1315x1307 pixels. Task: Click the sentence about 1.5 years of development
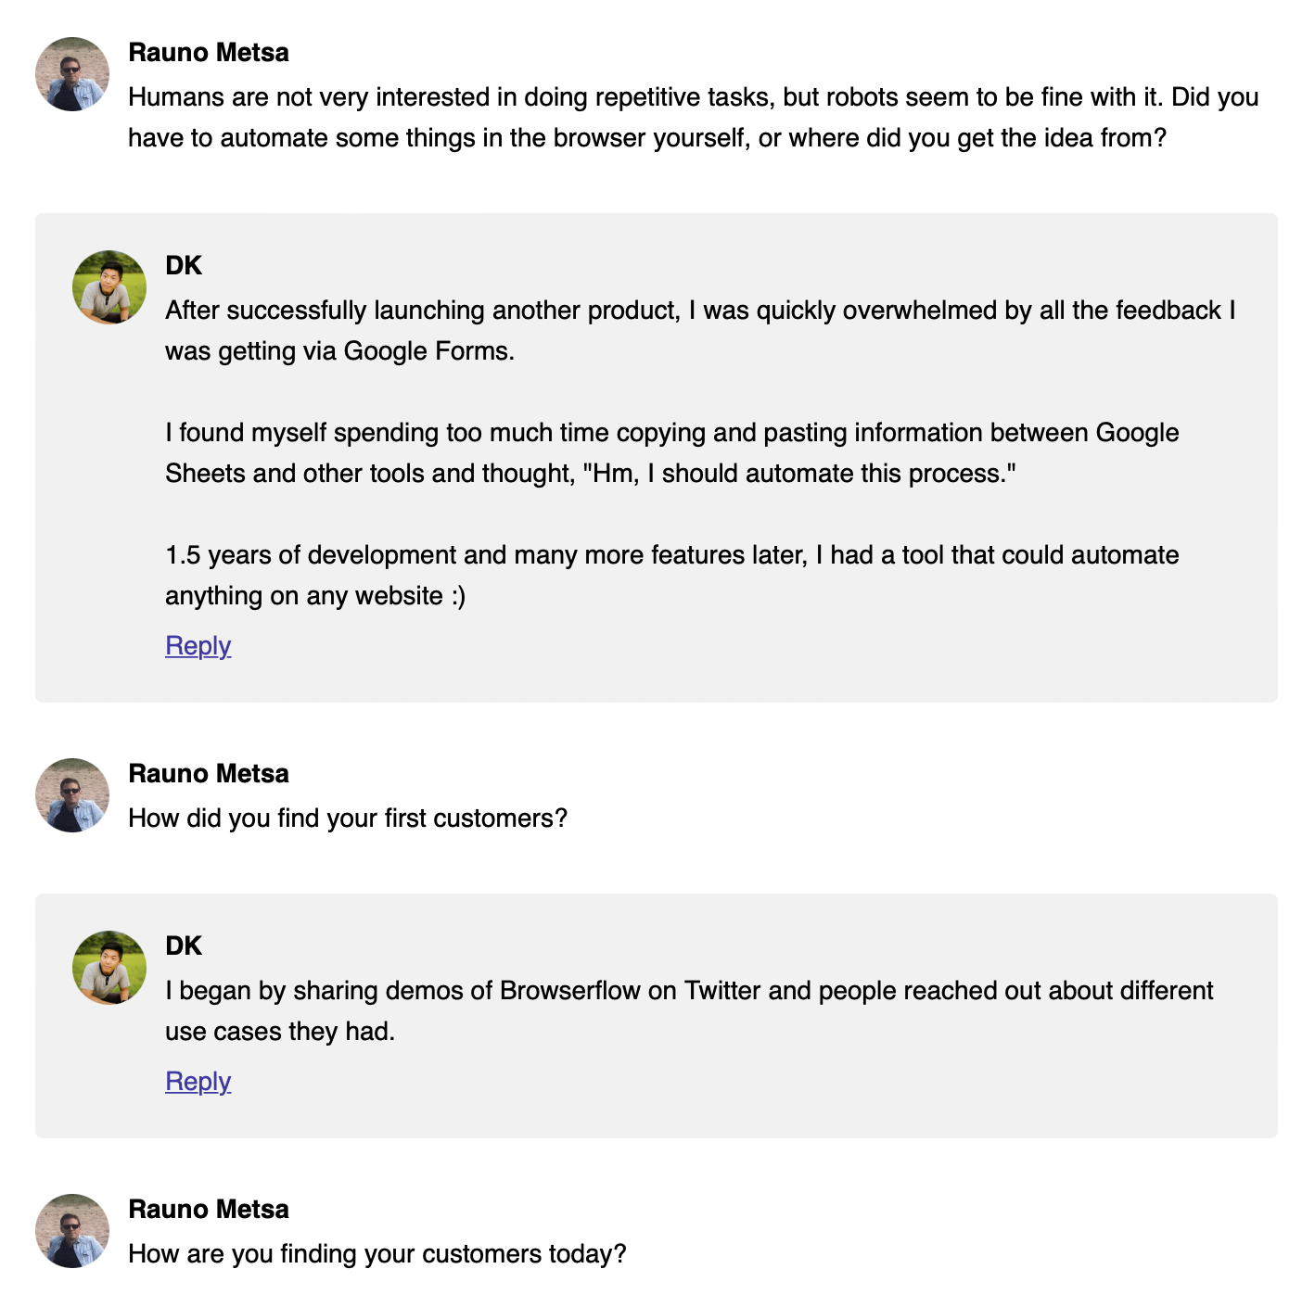pyautogui.click(x=672, y=576)
